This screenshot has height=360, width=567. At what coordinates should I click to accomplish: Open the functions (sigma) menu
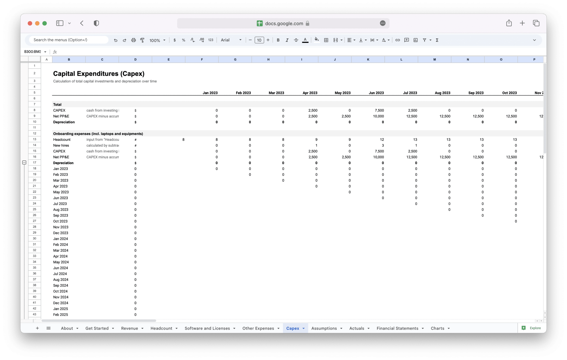click(x=437, y=40)
